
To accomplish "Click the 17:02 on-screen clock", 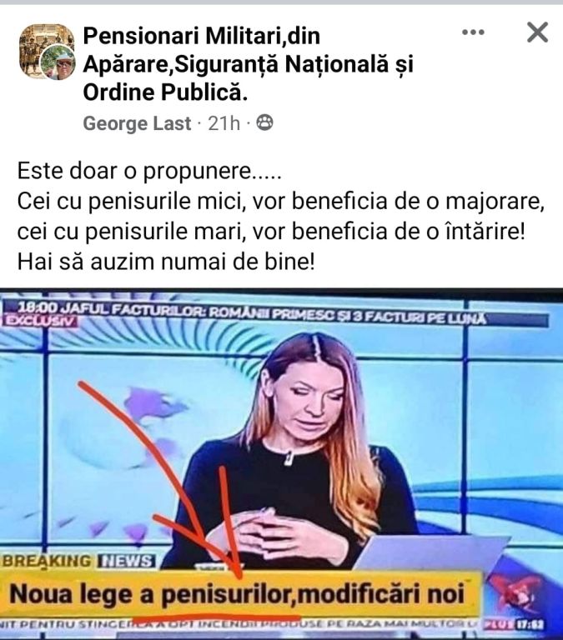I will point(531,624).
